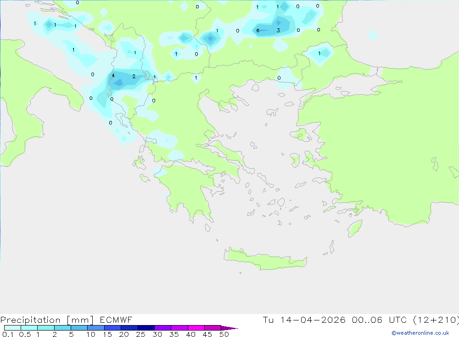Image resolution: width=459 pixels, height=337 pixels.
Task: Click the 'ECMWF' model label
Action: [116, 320]
